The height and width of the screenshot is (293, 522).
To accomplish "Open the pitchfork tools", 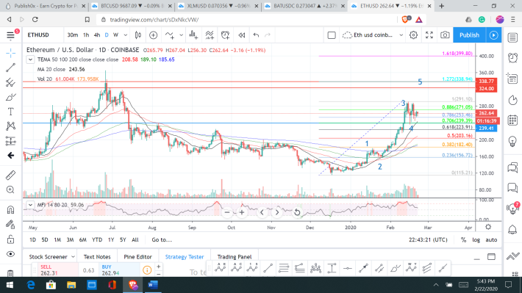I will coord(10,82).
